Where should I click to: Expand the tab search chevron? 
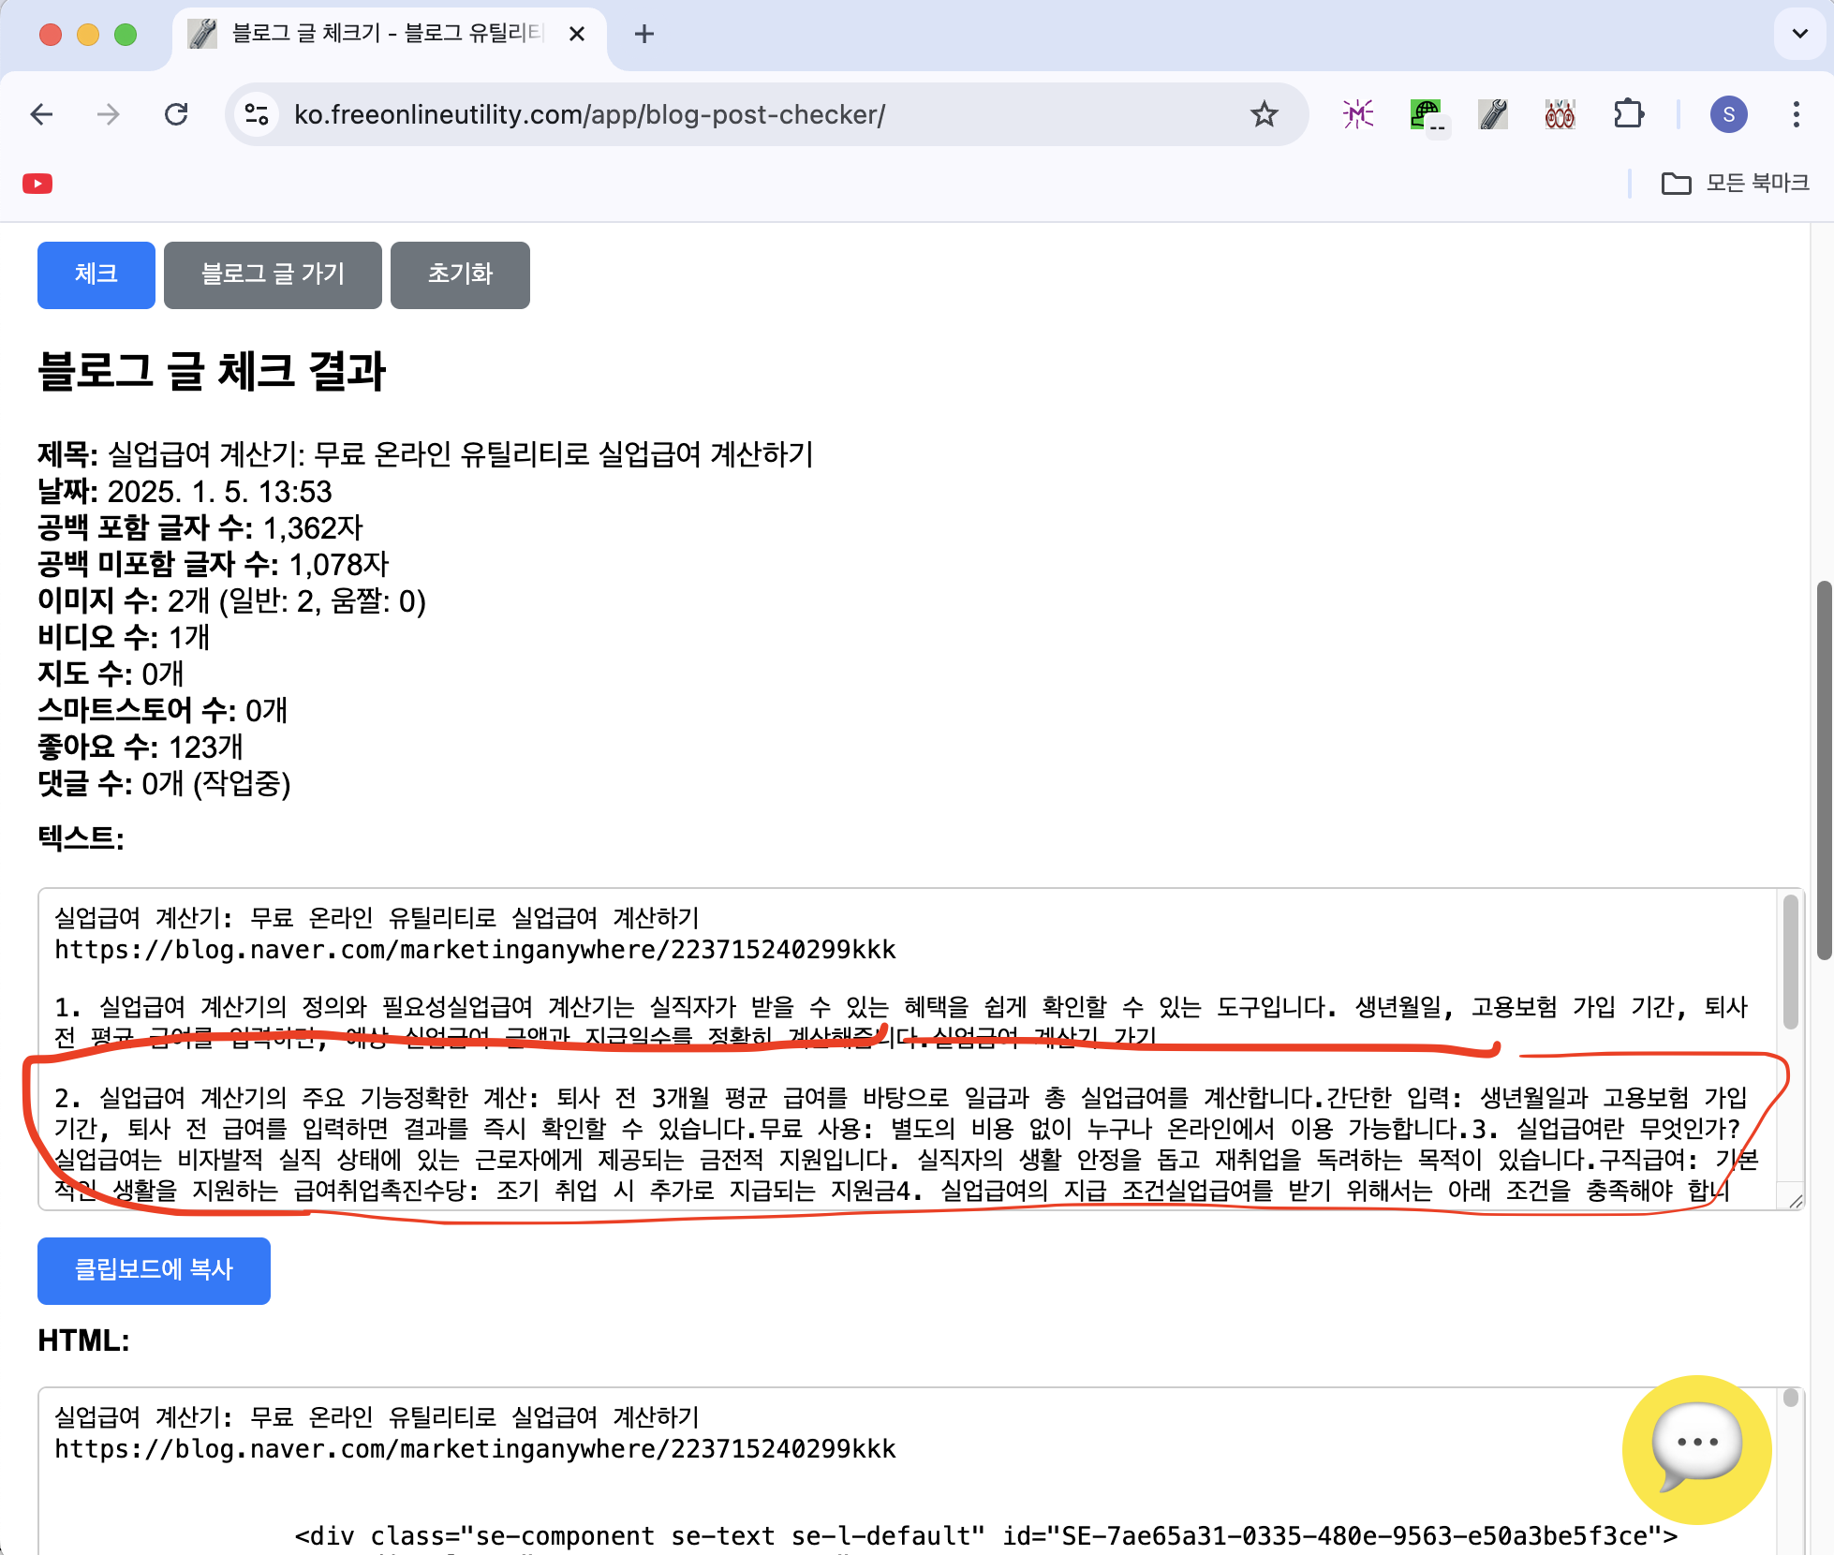click(x=1799, y=34)
